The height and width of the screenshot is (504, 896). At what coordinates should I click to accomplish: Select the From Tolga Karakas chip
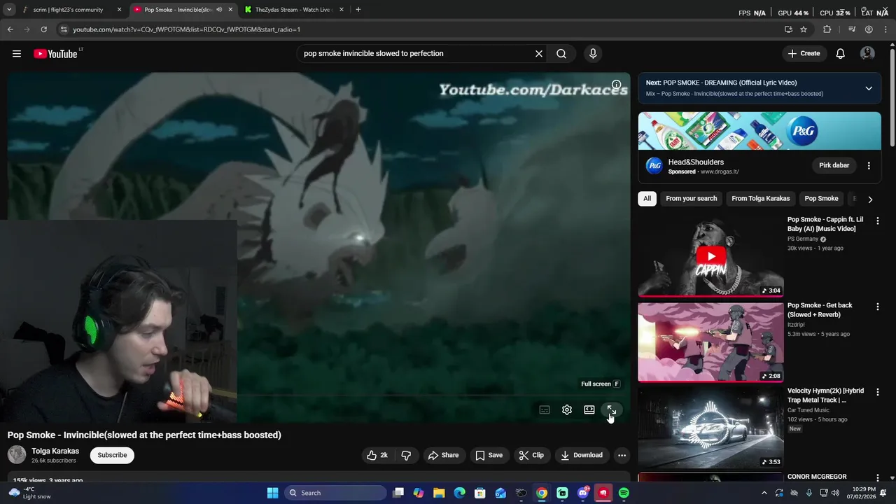[x=760, y=198]
